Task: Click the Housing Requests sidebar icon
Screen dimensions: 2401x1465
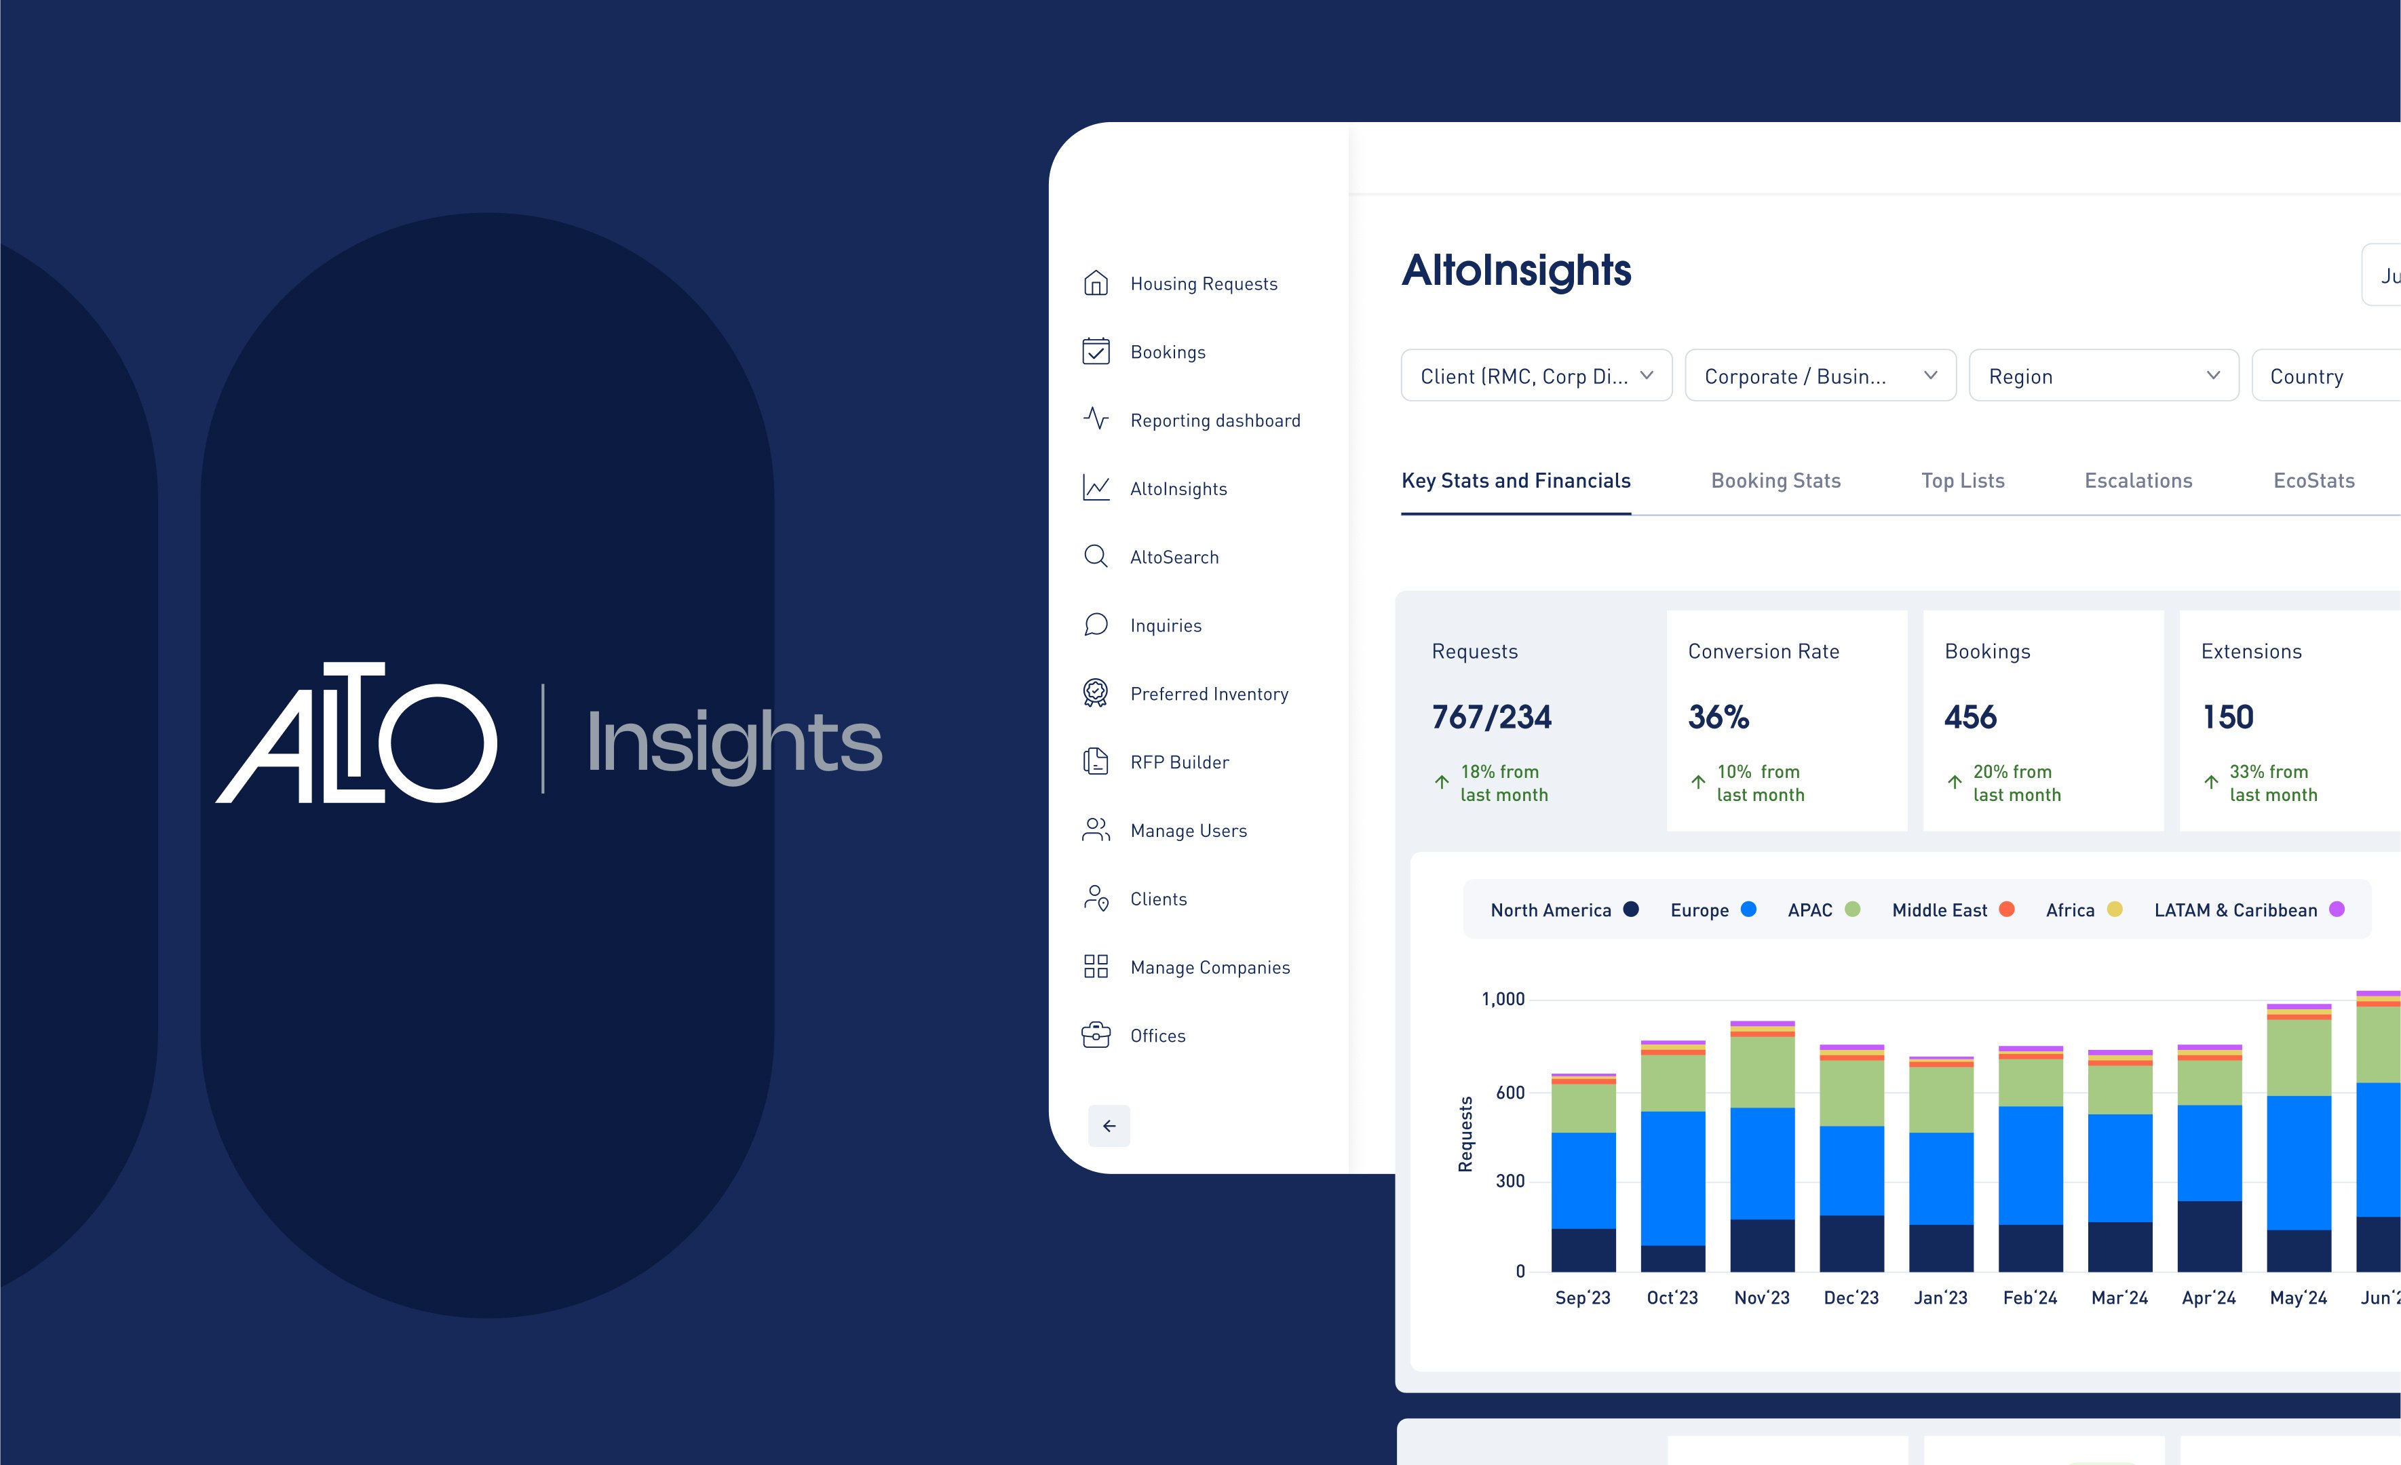Action: click(x=1094, y=281)
